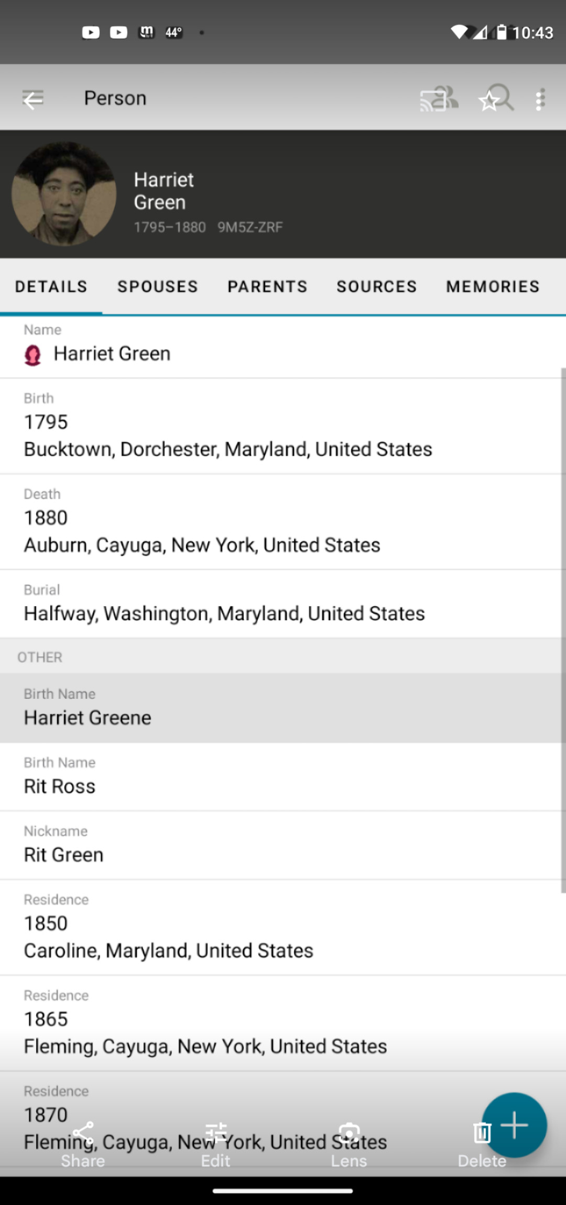Tap the Nickname Rit Green row
566x1205 pixels.
[64, 855]
